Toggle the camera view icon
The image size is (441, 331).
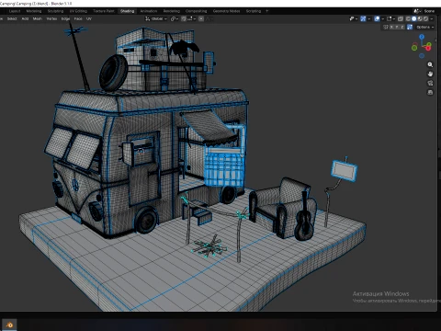[430, 83]
